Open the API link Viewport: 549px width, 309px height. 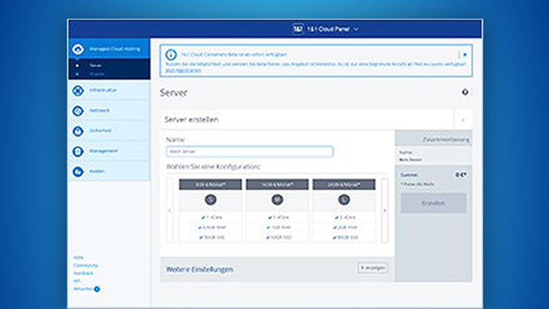coord(76,281)
